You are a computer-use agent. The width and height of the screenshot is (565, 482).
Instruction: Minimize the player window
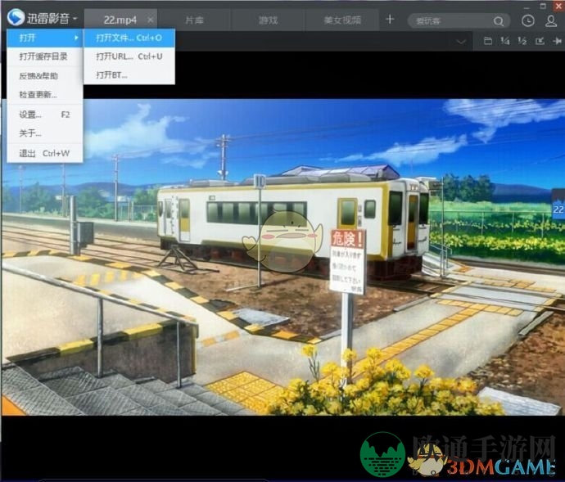coord(528,7)
